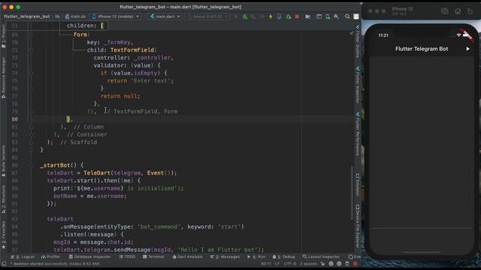
Task: Open the Dart Analysis tab
Action: (187, 256)
